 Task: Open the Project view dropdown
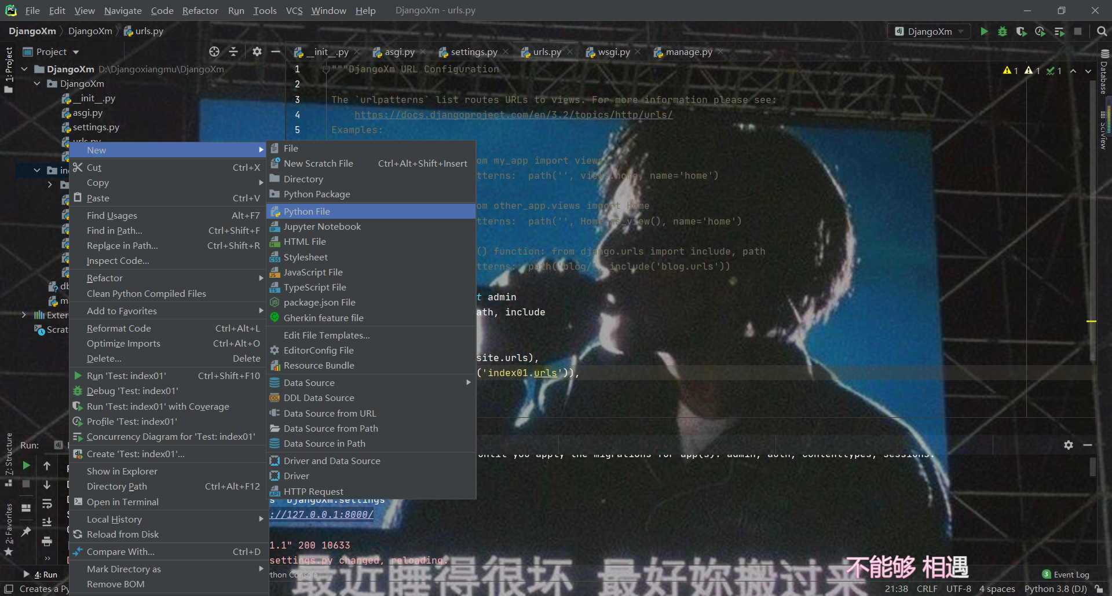pos(51,51)
